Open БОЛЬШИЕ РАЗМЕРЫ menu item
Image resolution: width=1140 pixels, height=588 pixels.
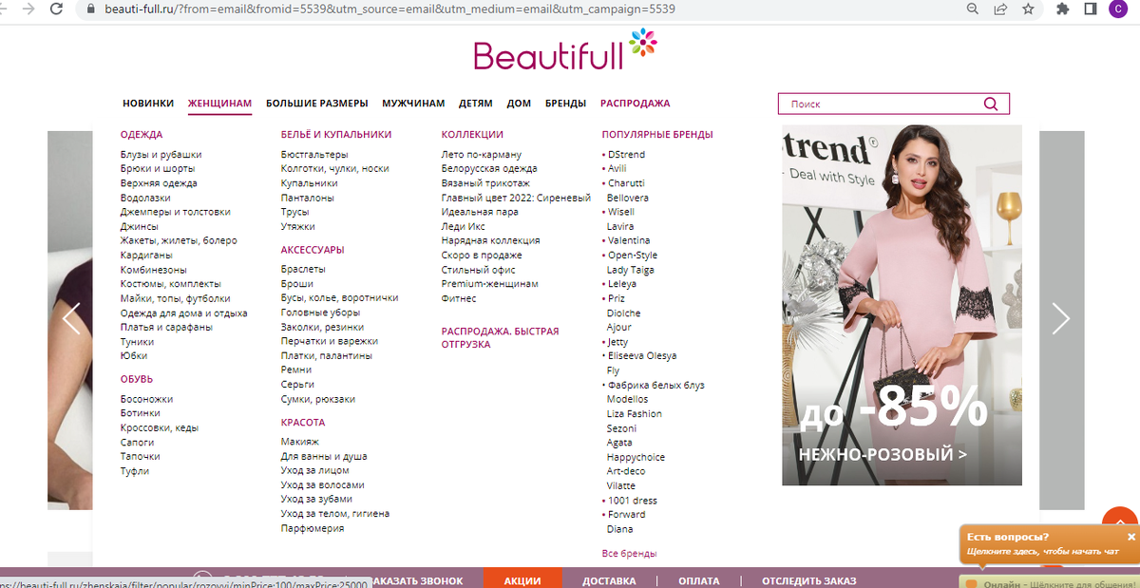coord(316,104)
